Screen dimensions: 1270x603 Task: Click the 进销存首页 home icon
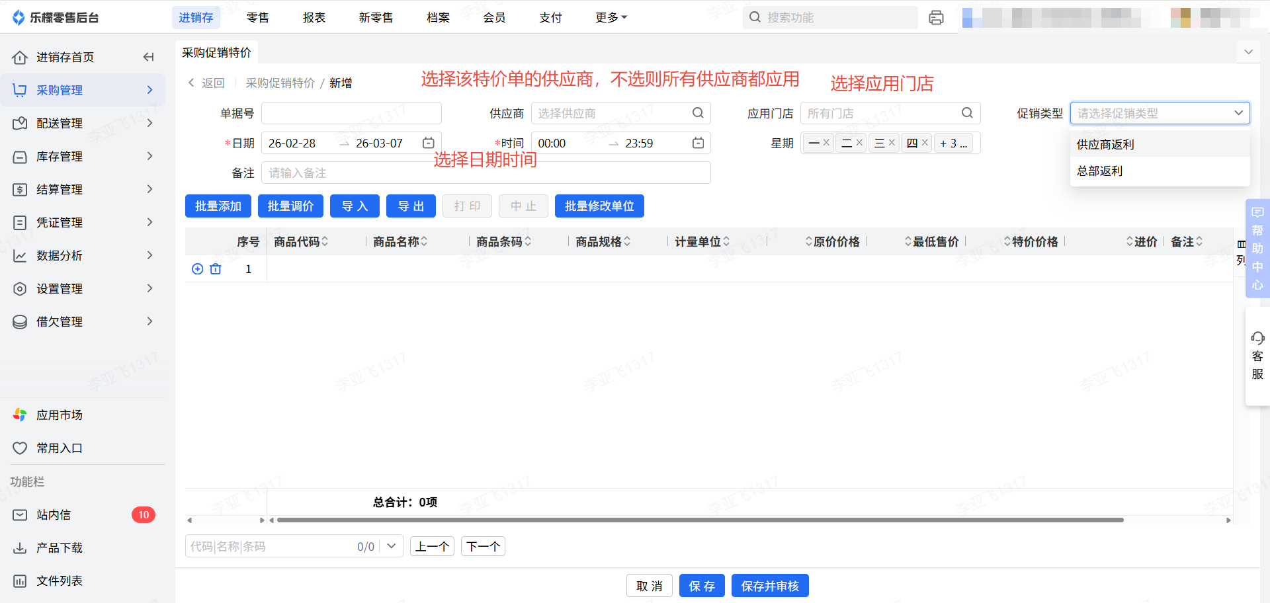(x=20, y=57)
